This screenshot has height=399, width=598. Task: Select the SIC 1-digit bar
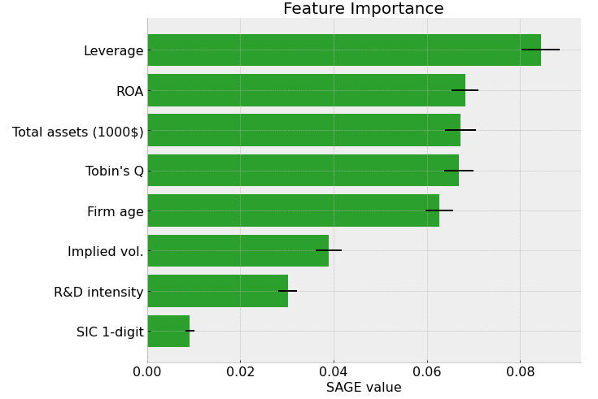(168, 332)
